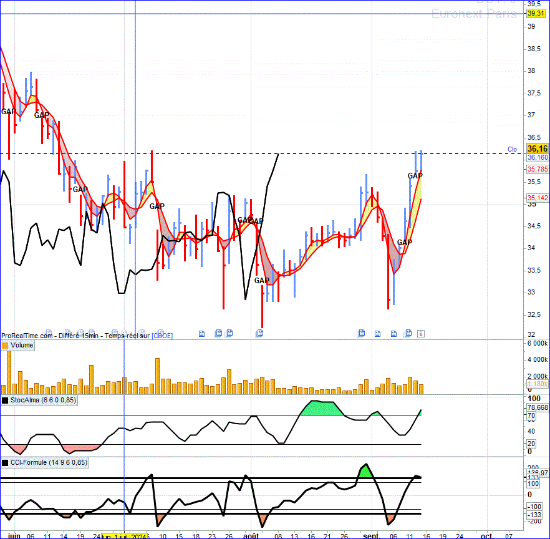Click the black CCI-Formule colour square
The width and height of the screenshot is (550, 539).
point(5,462)
